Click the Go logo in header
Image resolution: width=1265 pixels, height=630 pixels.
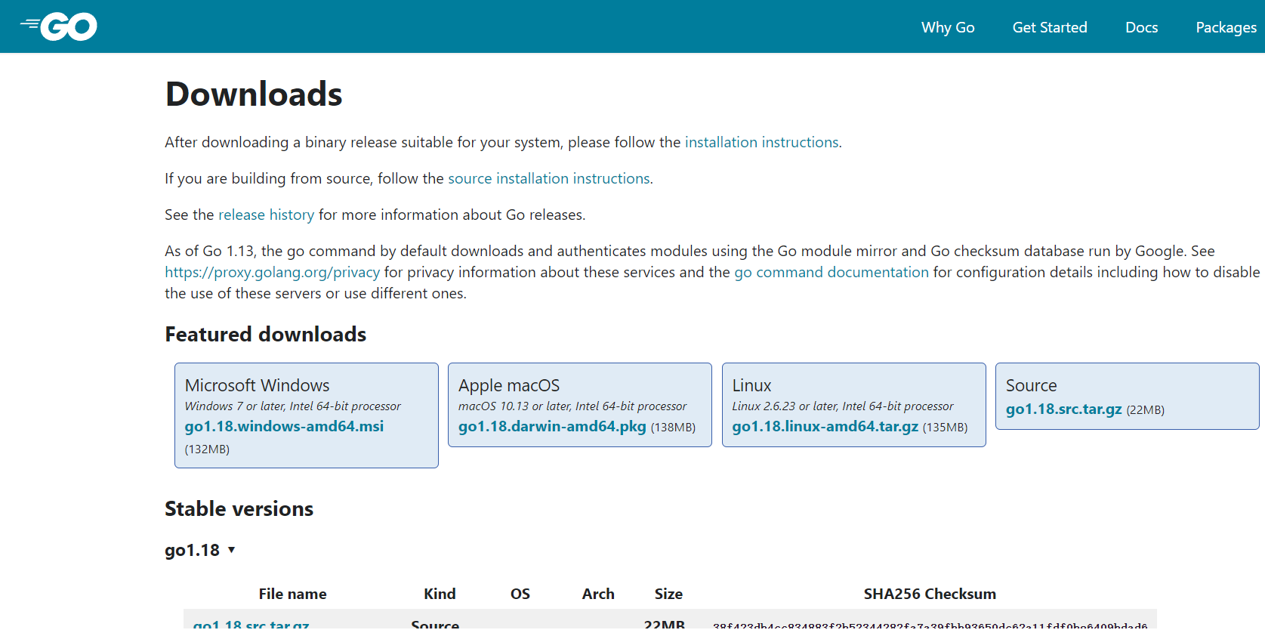point(59,26)
